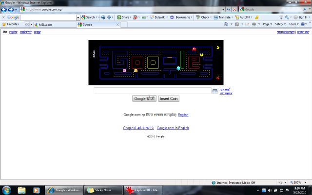312x195 pixels.
Task: Click the browser Forward arrow button
Action: pos(11,9)
